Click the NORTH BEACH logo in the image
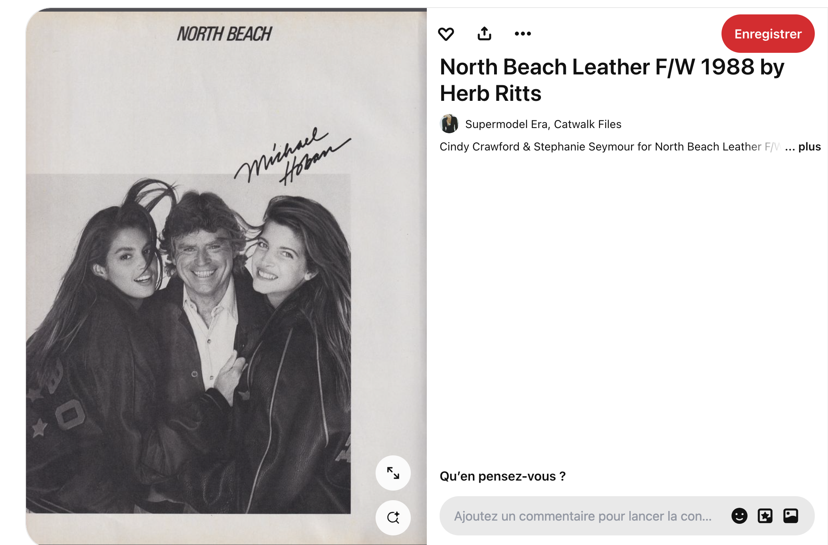This screenshot has width=828, height=545. pos(225,34)
